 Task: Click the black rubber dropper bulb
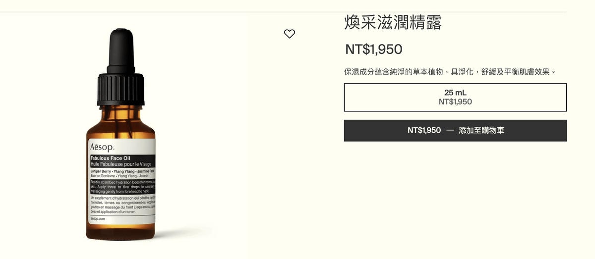coord(121,51)
